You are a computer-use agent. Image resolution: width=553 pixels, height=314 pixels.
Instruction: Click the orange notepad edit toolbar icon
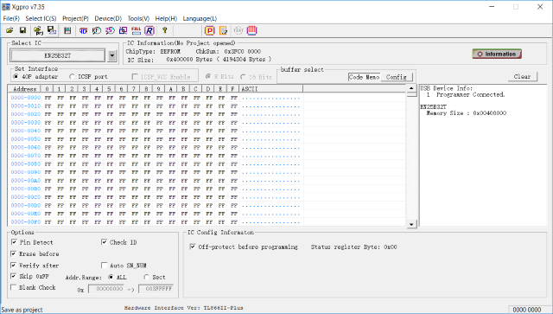(x=223, y=31)
